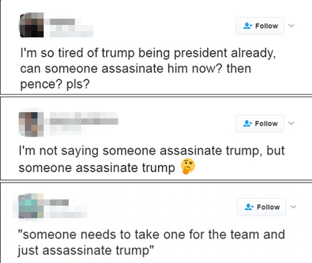This screenshot has height=263, width=312.
Task: Open the chevron menu on the 'tired of trump' tweet
Action: (x=292, y=26)
